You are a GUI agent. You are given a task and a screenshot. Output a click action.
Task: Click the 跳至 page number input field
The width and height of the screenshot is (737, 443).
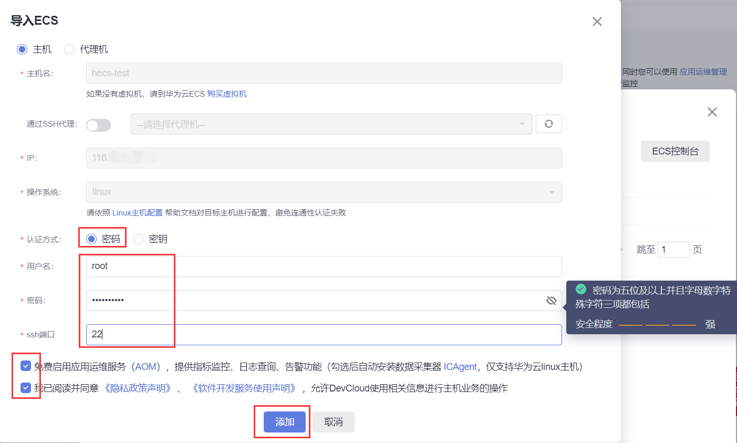674,249
